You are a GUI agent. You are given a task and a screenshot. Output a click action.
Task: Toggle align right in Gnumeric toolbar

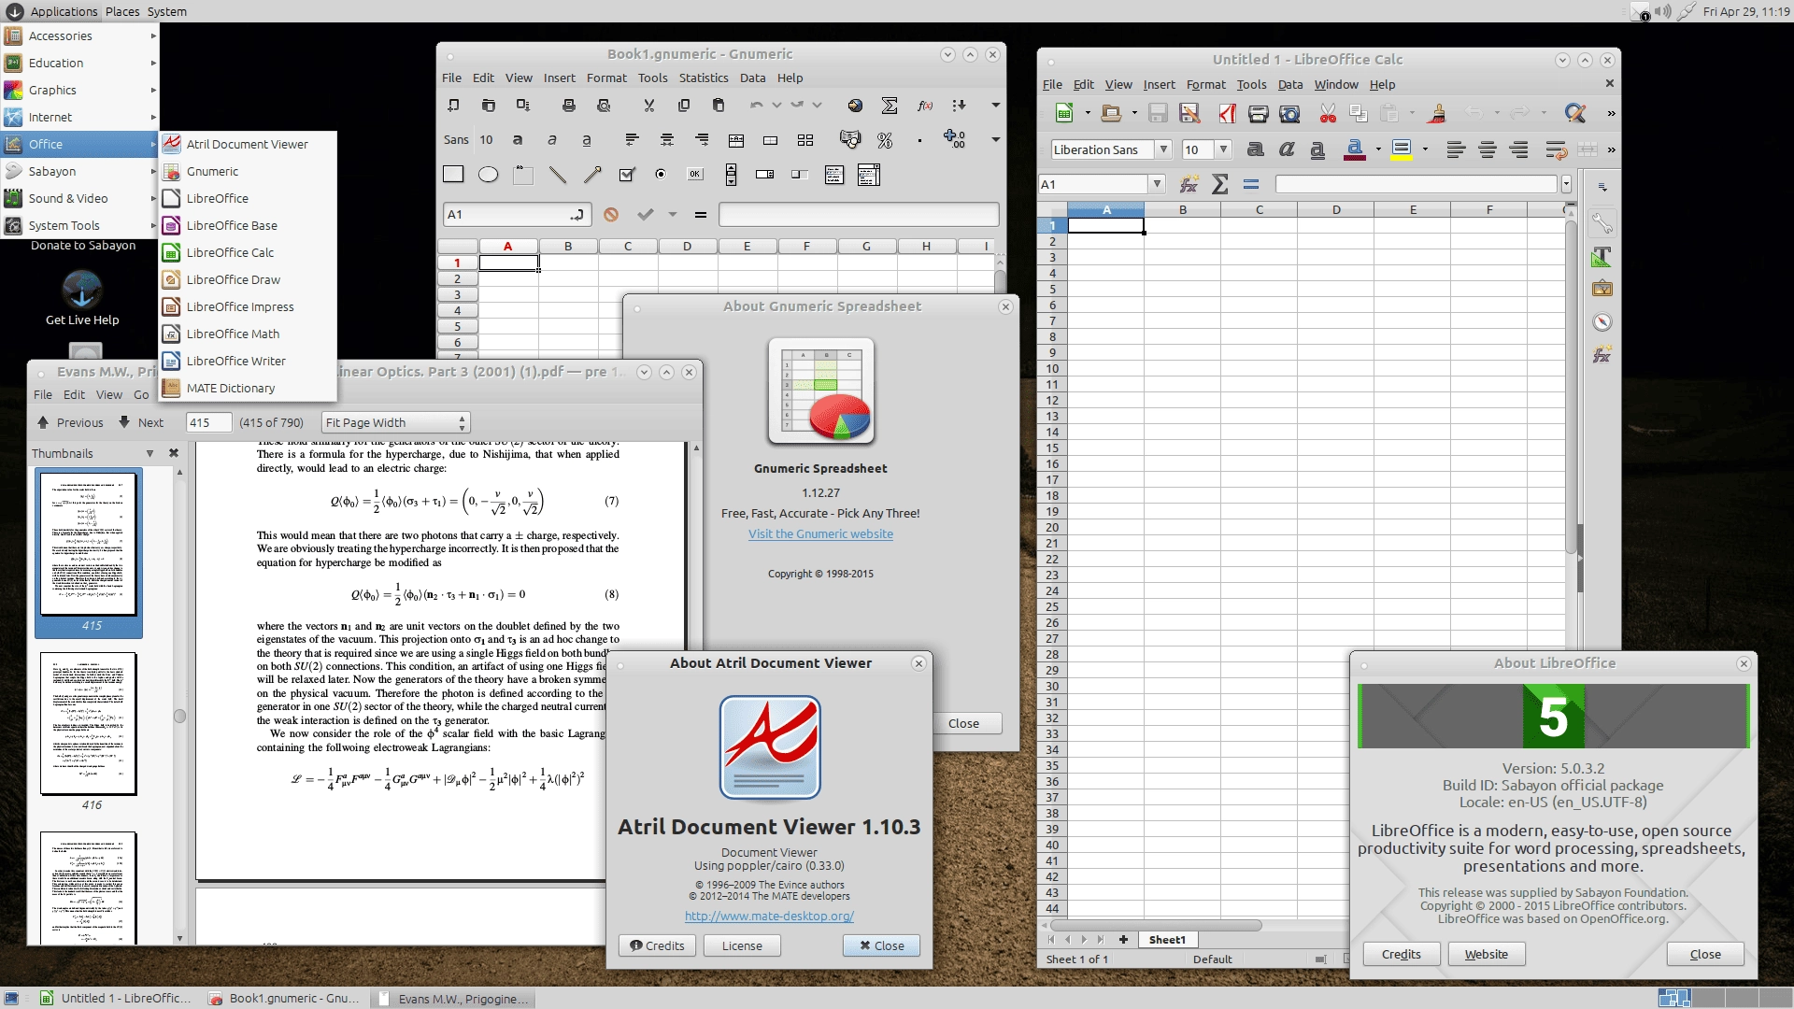click(x=702, y=140)
